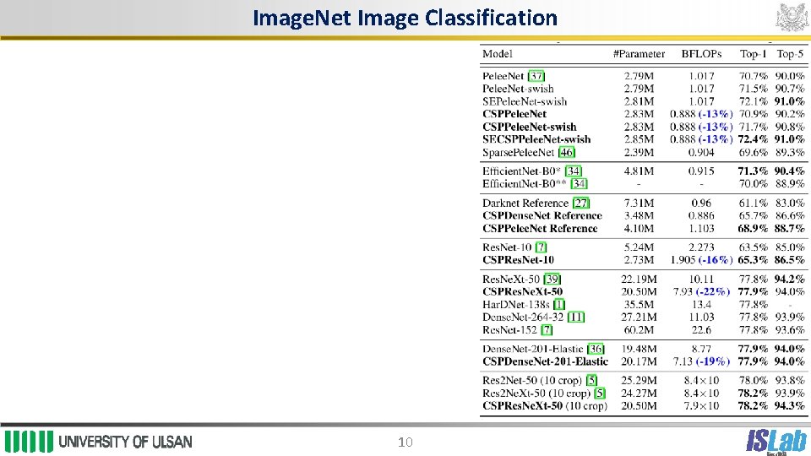Screen dimensions: 811x456
Task: Select the CSPDenseNet-201-Elastic model name
Action: (x=545, y=361)
